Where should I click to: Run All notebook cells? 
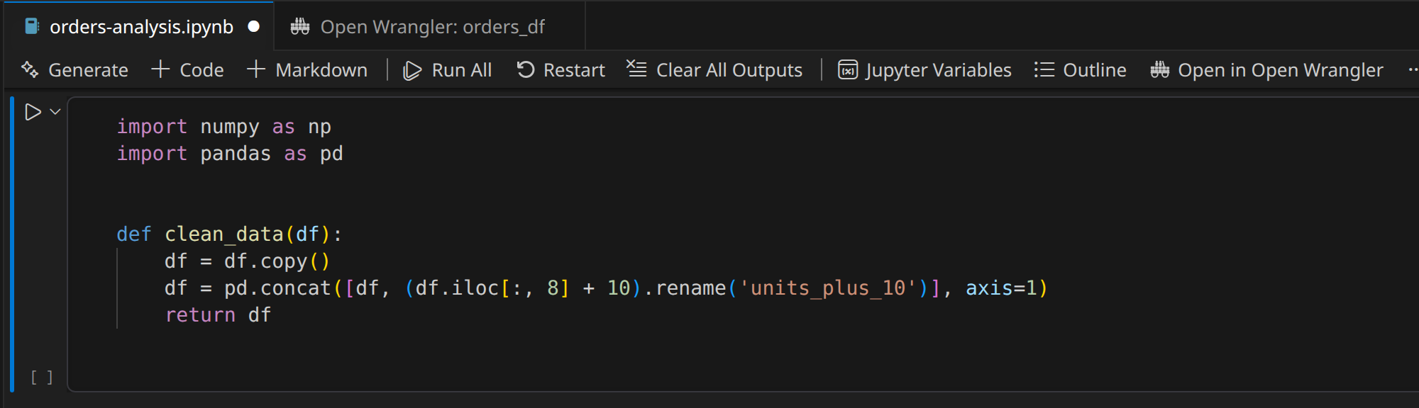pyautogui.click(x=448, y=69)
